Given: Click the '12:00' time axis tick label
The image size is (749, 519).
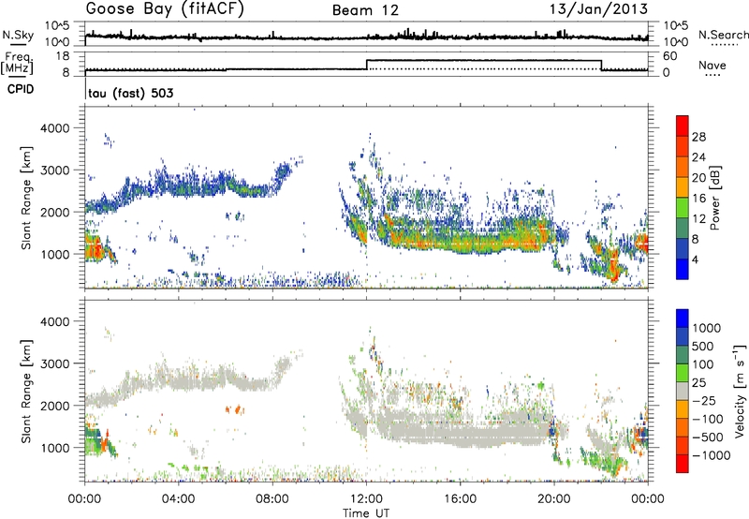Looking at the screenshot, I should click(366, 499).
